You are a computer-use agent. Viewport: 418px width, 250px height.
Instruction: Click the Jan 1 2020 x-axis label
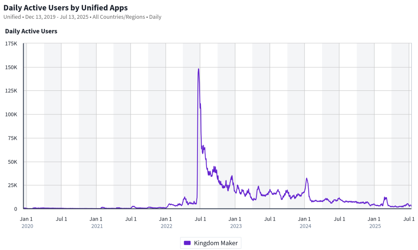pos(26,219)
